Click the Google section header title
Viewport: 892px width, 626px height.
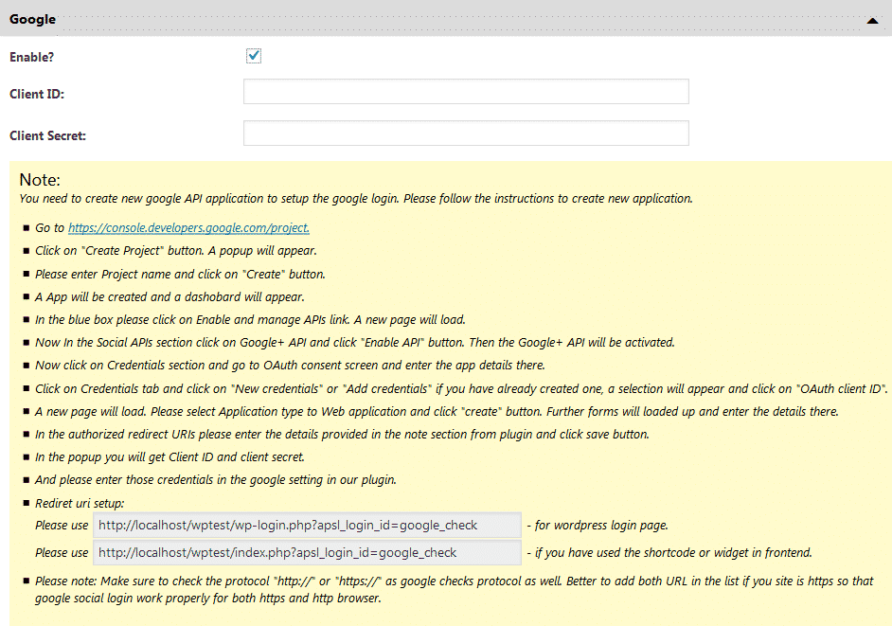32,19
